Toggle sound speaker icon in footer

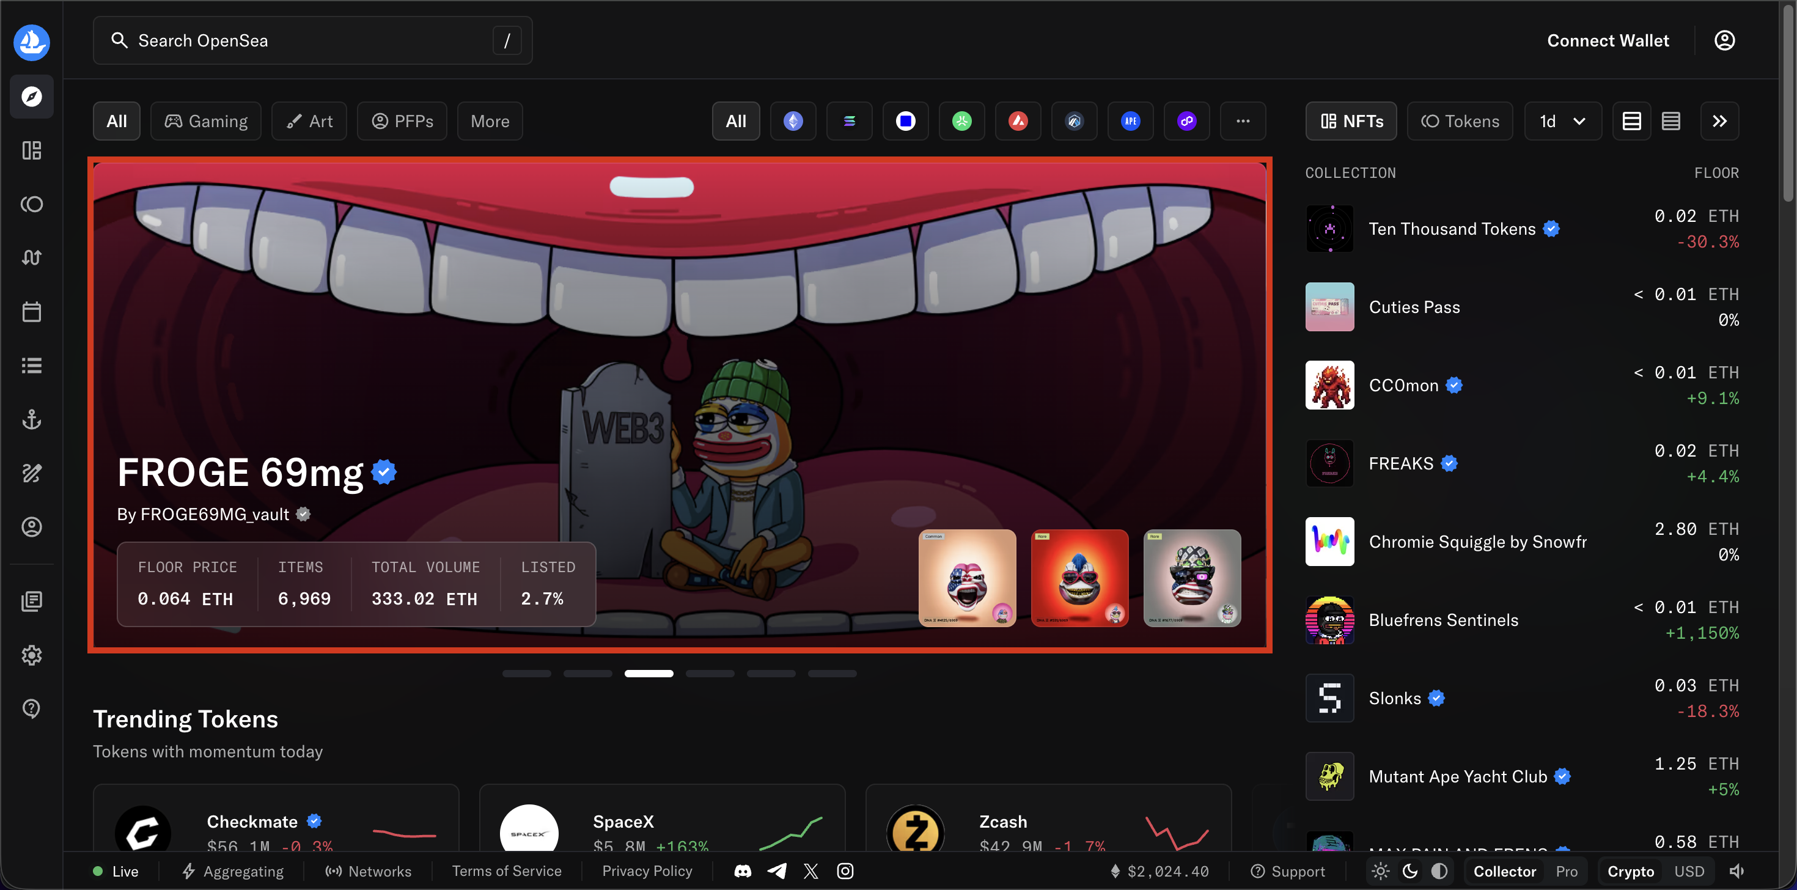(x=1736, y=871)
